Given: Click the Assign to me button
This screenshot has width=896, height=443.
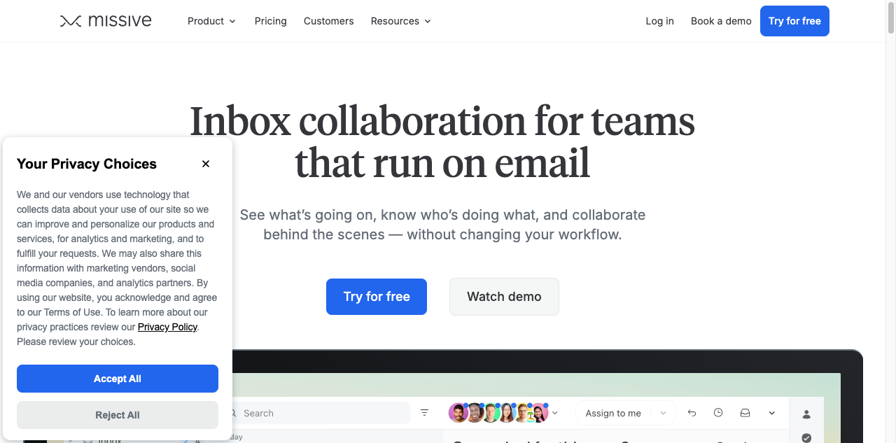Looking at the screenshot, I should pos(613,413).
